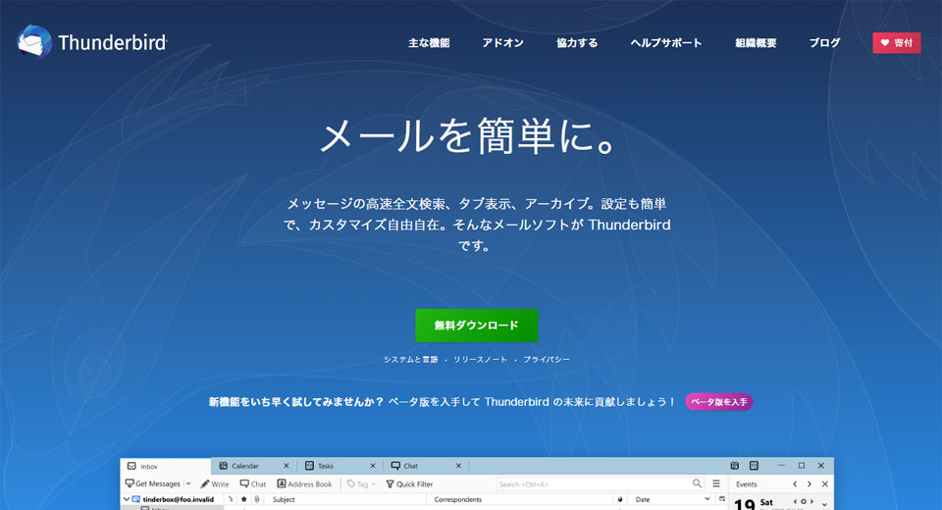Click the thread column header icon
Image resolution: width=942 pixels, height=510 pixels.
tap(231, 499)
